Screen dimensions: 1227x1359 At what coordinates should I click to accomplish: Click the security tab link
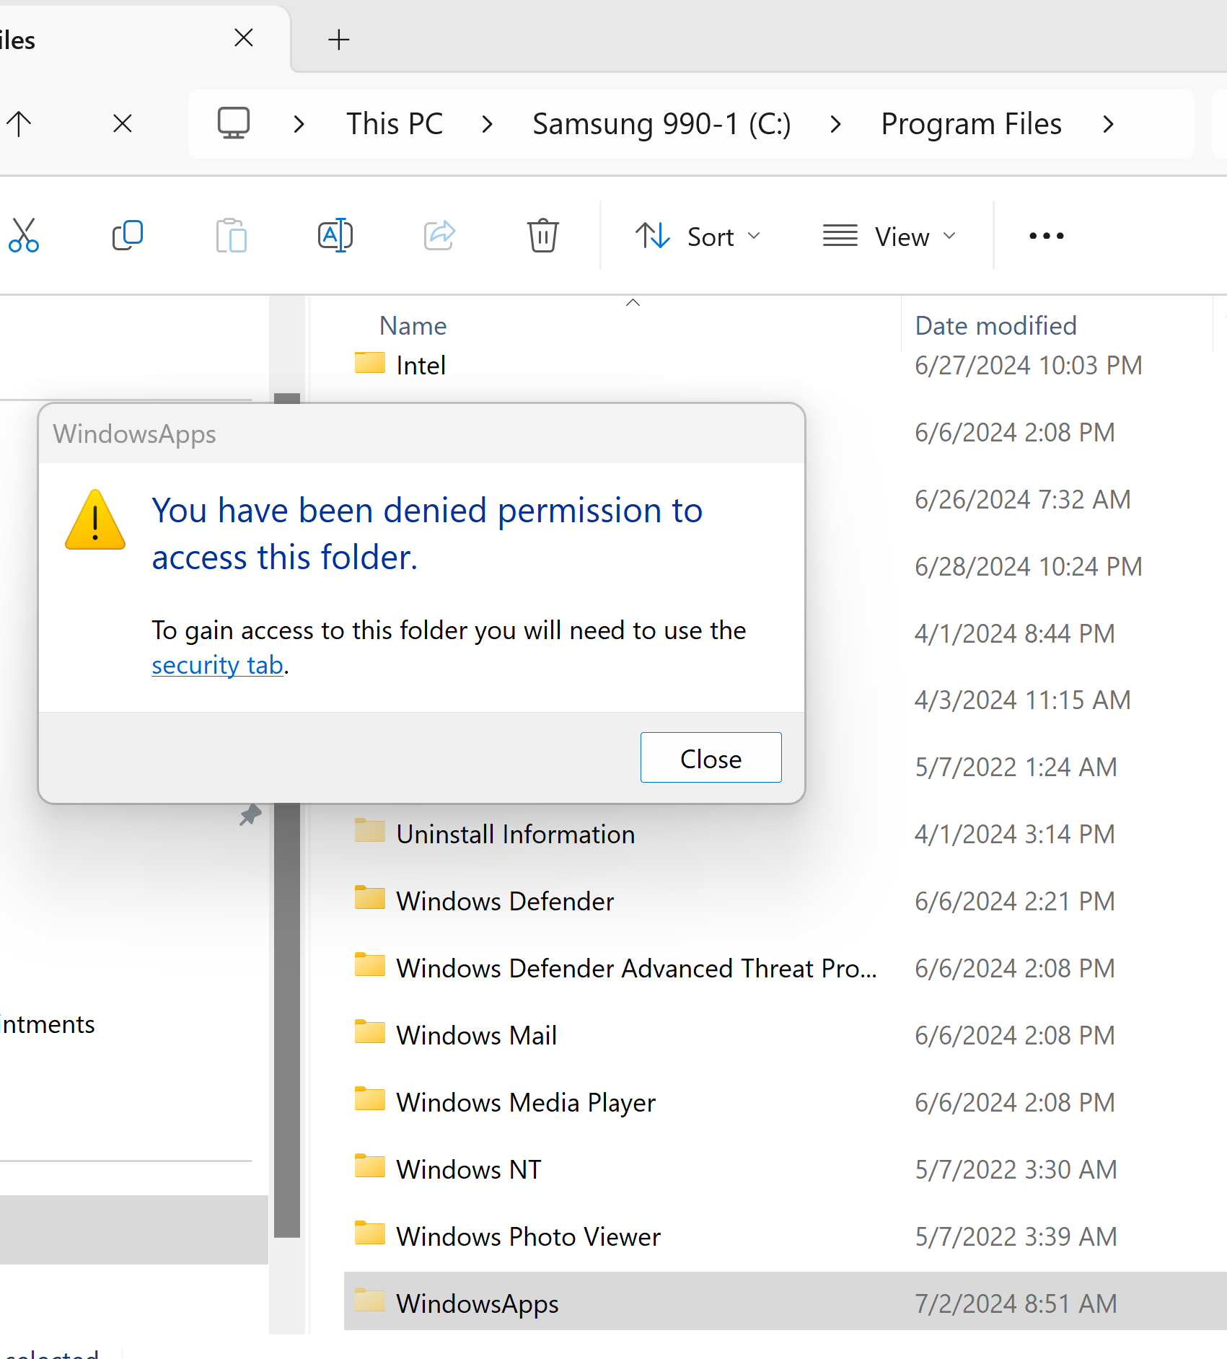tap(217, 665)
